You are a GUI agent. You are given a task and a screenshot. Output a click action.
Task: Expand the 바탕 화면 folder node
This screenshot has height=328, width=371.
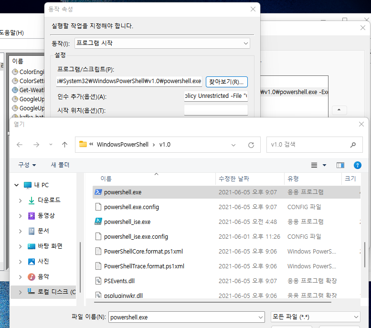pyautogui.click(x=21, y=246)
